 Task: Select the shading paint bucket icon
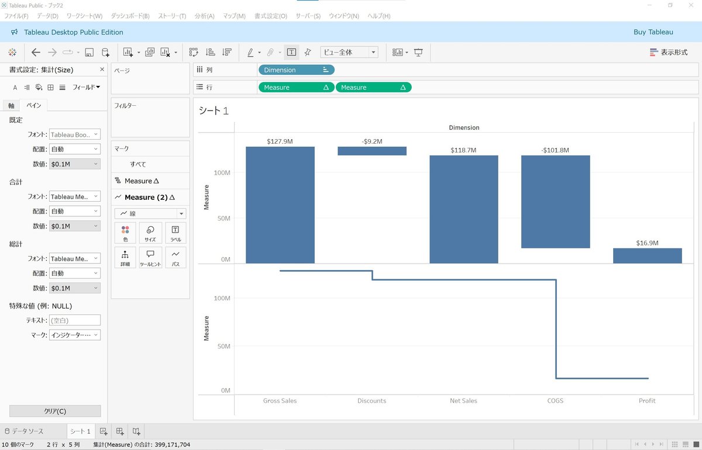39,87
